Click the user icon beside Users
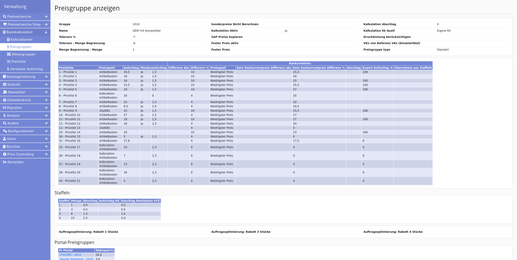The image size is (517, 260). click(4, 139)
